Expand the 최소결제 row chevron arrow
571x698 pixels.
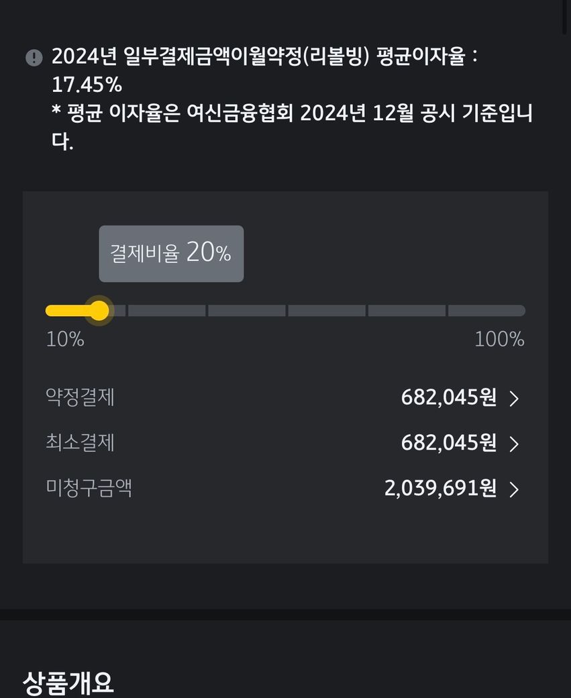point(514,444)
